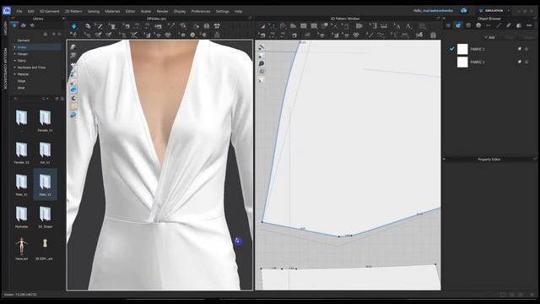Image resolution: width=540 pixels, height=304 pixels.
Task: Select the highlighted Fabric tab in Object Browser
Action: click(458, 25)
